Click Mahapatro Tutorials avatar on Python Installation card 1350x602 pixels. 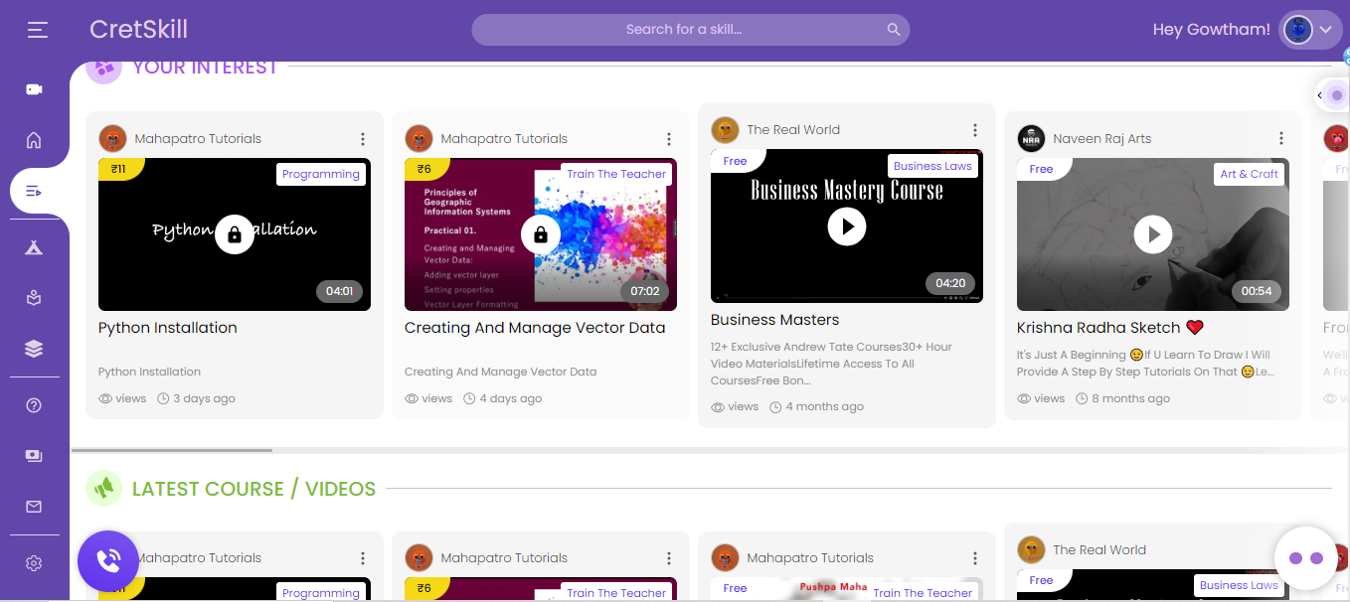(112, 138)
